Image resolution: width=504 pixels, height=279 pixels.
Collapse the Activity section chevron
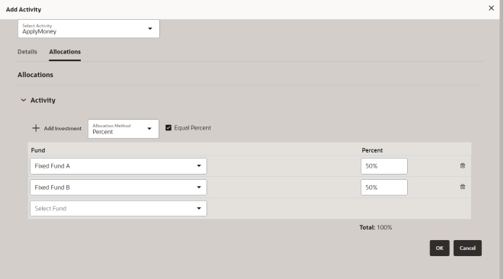click(x=24, y=101)
